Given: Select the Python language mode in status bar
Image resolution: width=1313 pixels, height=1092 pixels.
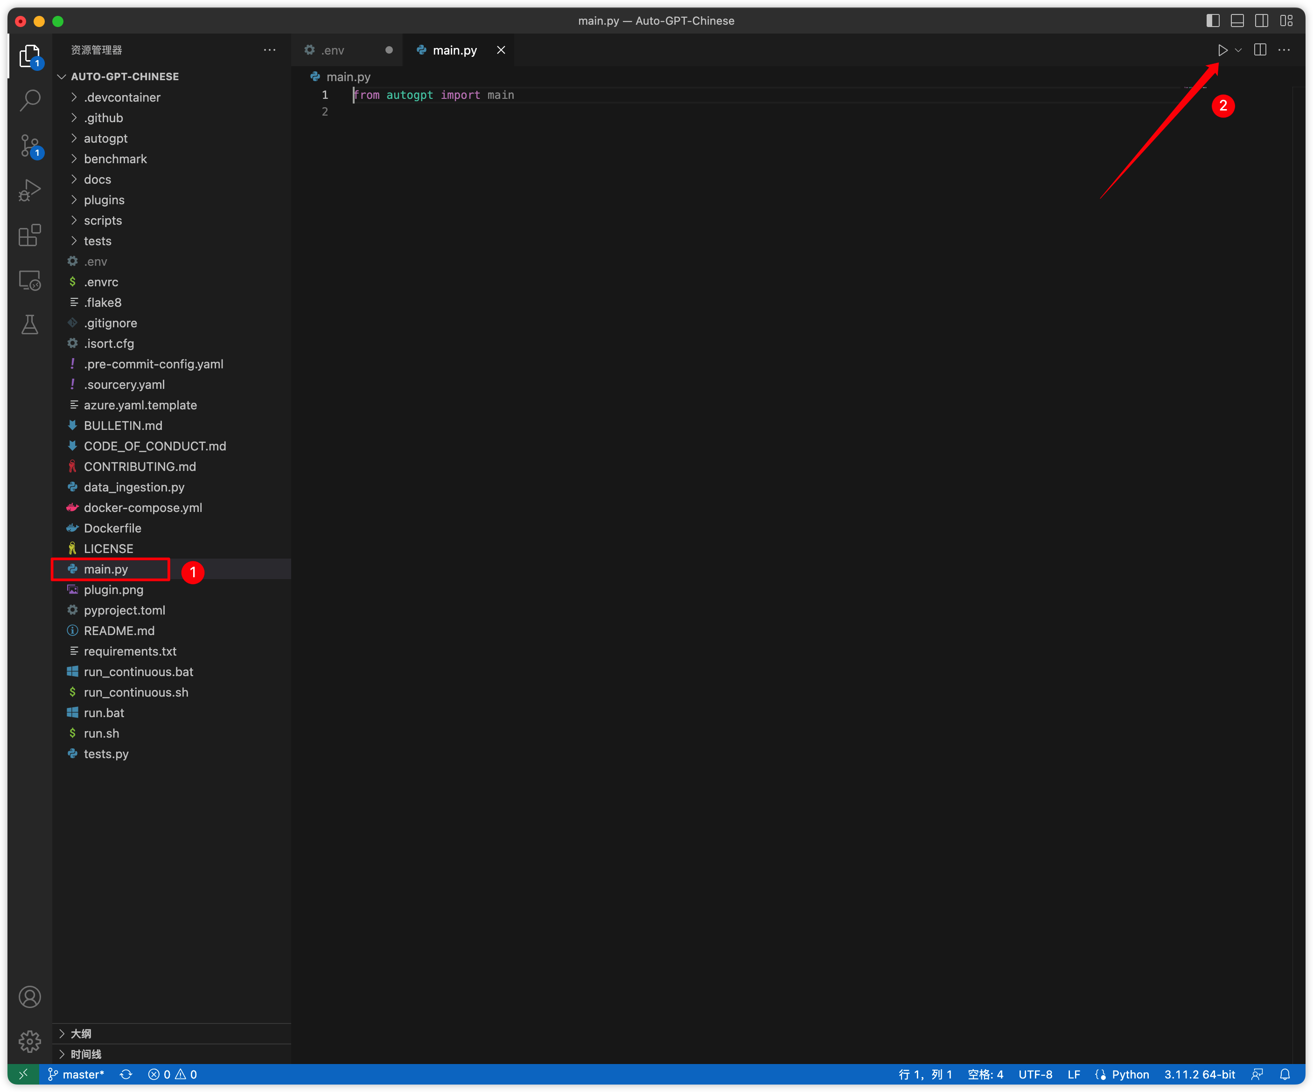Looking at the screenshot, I should (1130, 1074).
